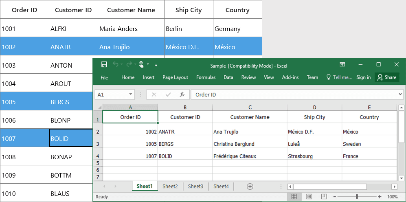The width and height of the screenshot is (406, 202).
Task: Open the File menu
Action: [104, 77]
